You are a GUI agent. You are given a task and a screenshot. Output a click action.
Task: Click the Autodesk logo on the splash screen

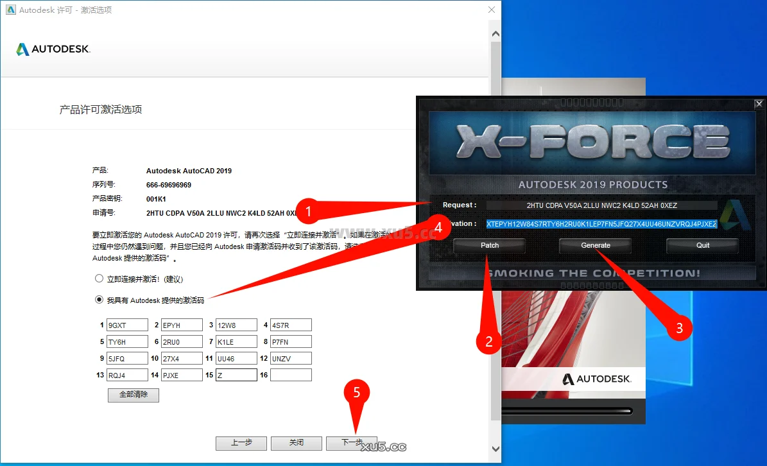point(596,379)
